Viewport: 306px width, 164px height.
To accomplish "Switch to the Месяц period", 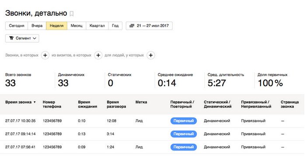I will (76, 26).
